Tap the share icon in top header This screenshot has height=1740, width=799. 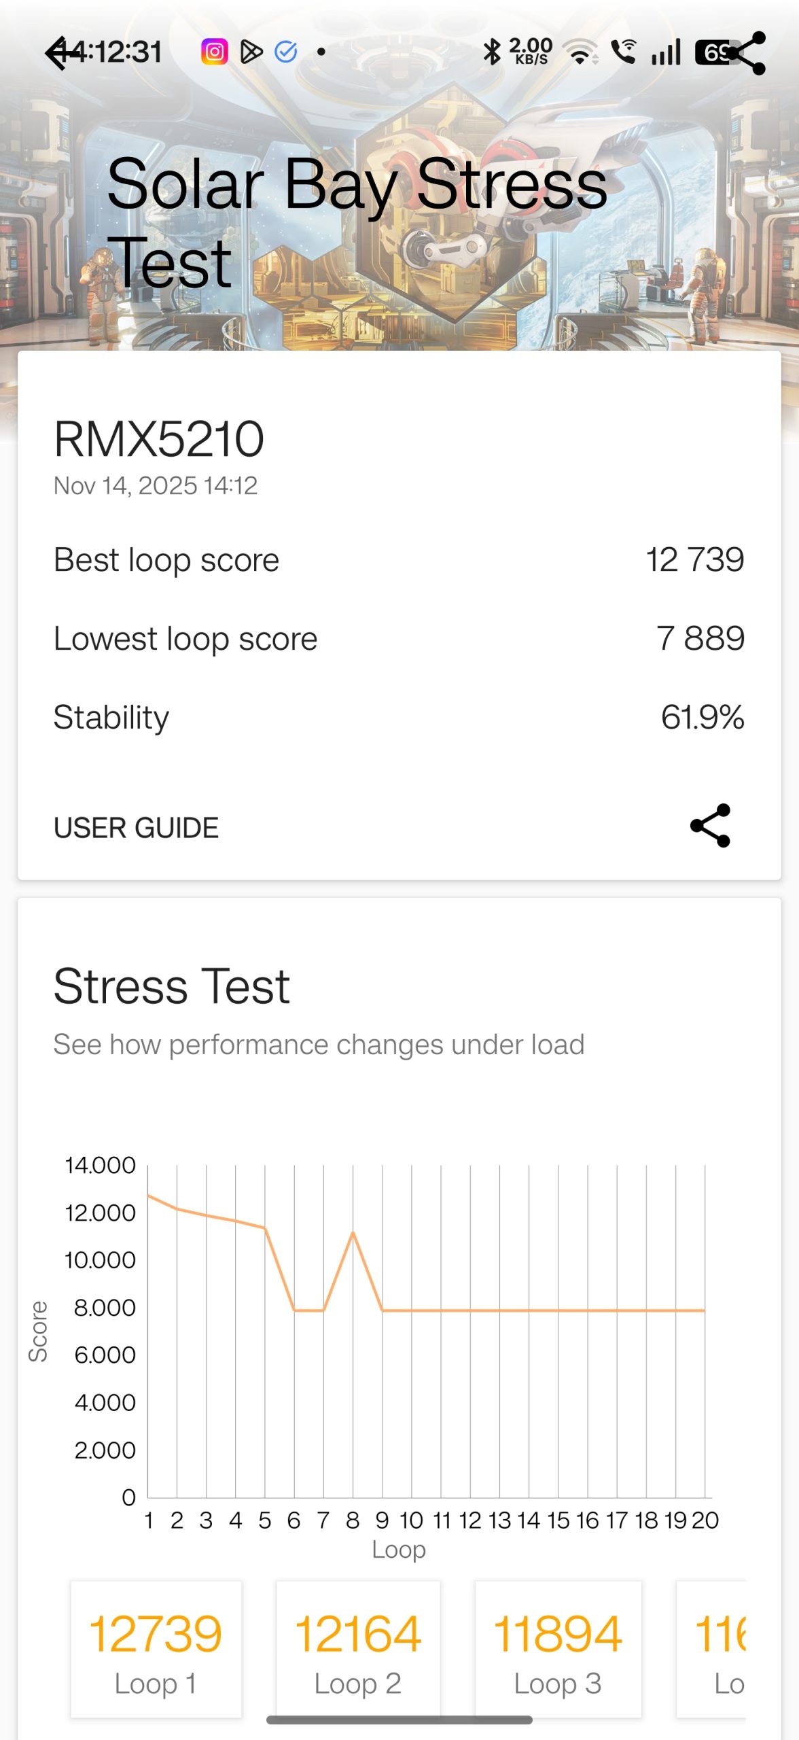point(747,53)
